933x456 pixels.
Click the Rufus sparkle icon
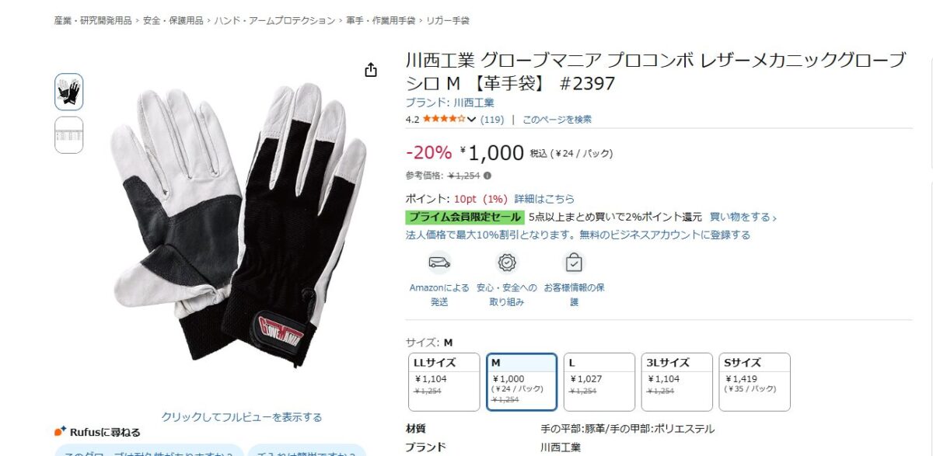(x=60, y=431)
